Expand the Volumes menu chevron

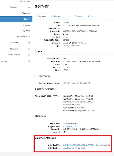(x=29, y=43)
